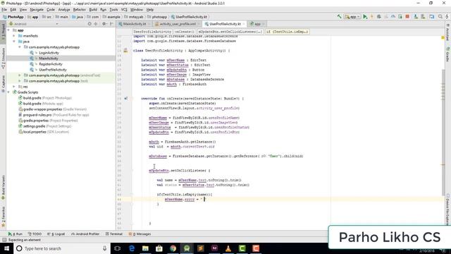Open the Terminal tool window
This screenshot has width=451, height=254.
[x=114, y=234]
